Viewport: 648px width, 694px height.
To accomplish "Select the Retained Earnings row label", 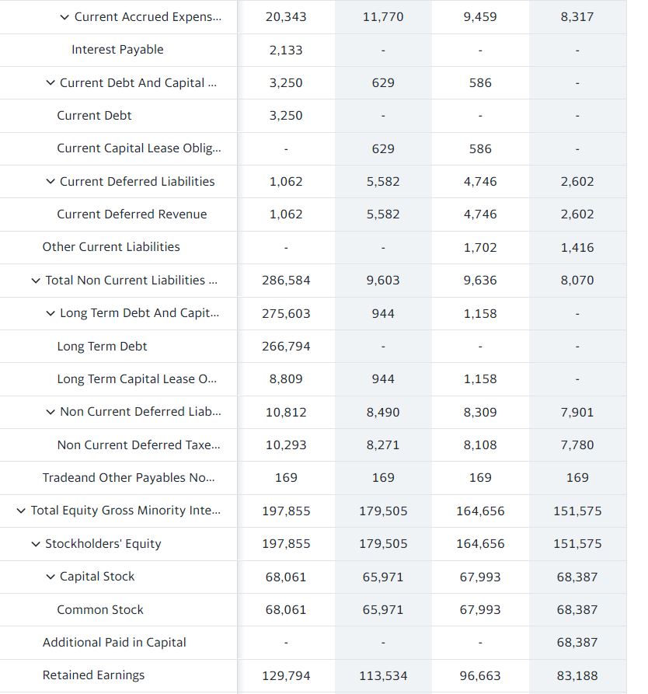I will click(93, 675).
